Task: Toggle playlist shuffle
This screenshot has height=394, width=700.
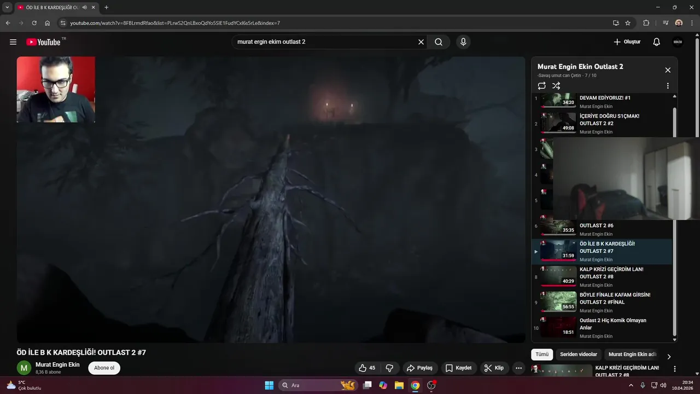Action: 556,86
